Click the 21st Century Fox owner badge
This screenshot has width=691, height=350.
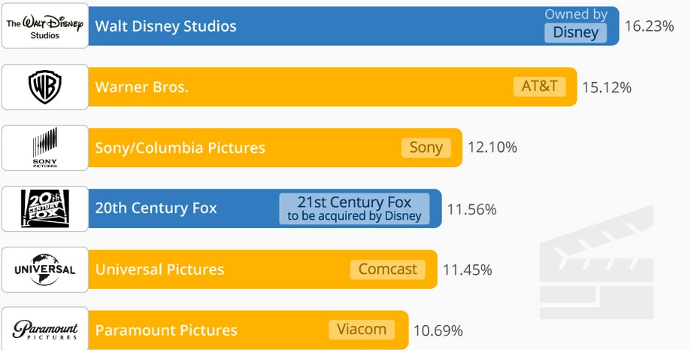(354, 208)
